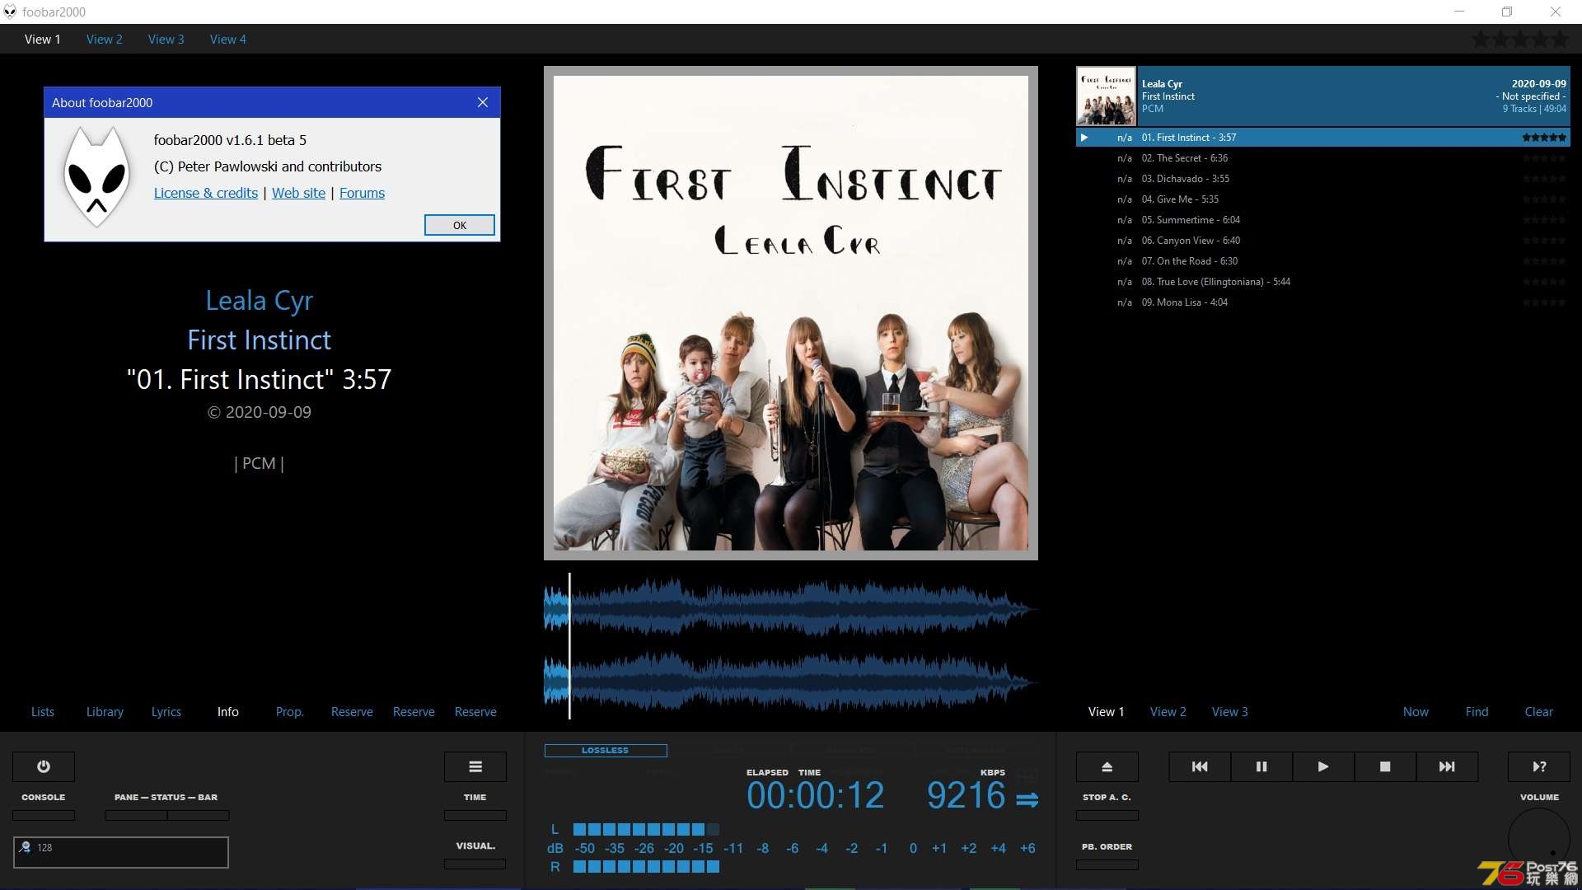Click the Pause playback button
The image size is (1582, 890).
coord(1261,766)
